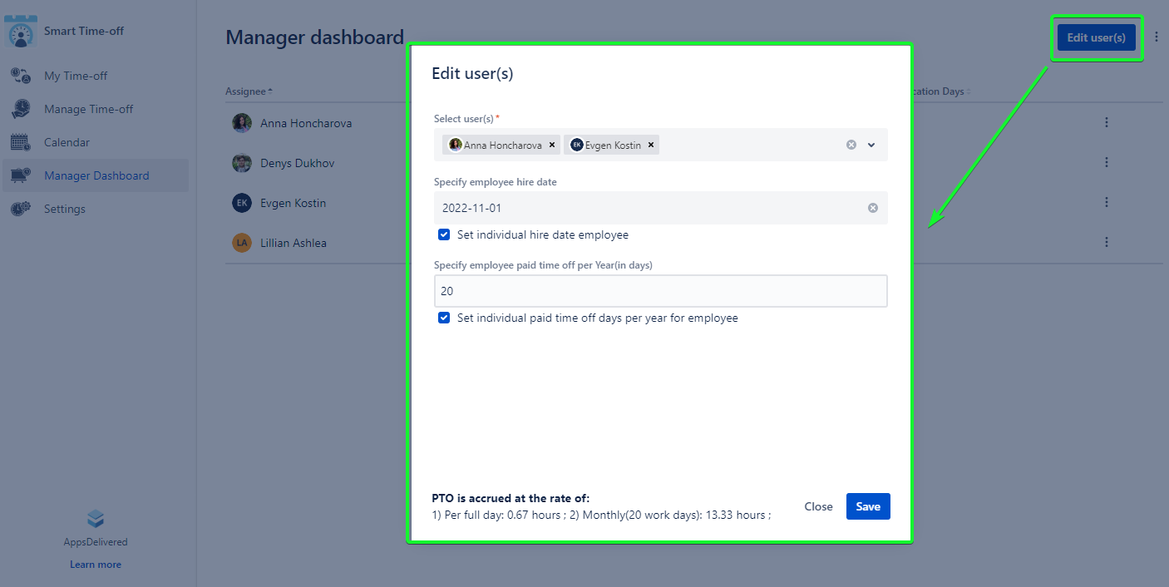Screen dimensions: 1169x587
Task: Expand the Select user(s) dropdown arrow
Action: pos(871,145)
